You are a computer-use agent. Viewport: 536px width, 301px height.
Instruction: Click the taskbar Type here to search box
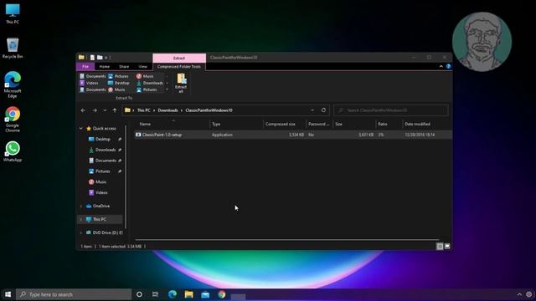[x=74, y=294]
